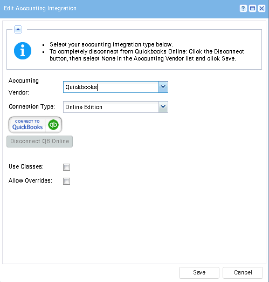Click the Connect to QuickBooks button
The width and height of the screenshot is (269, 282).
(35, 125)
